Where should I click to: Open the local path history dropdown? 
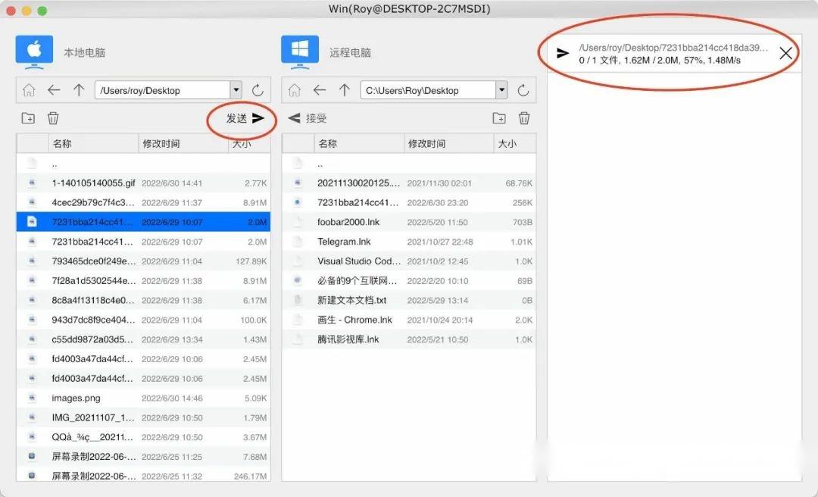pyautogui.click(x=236, y=89)
